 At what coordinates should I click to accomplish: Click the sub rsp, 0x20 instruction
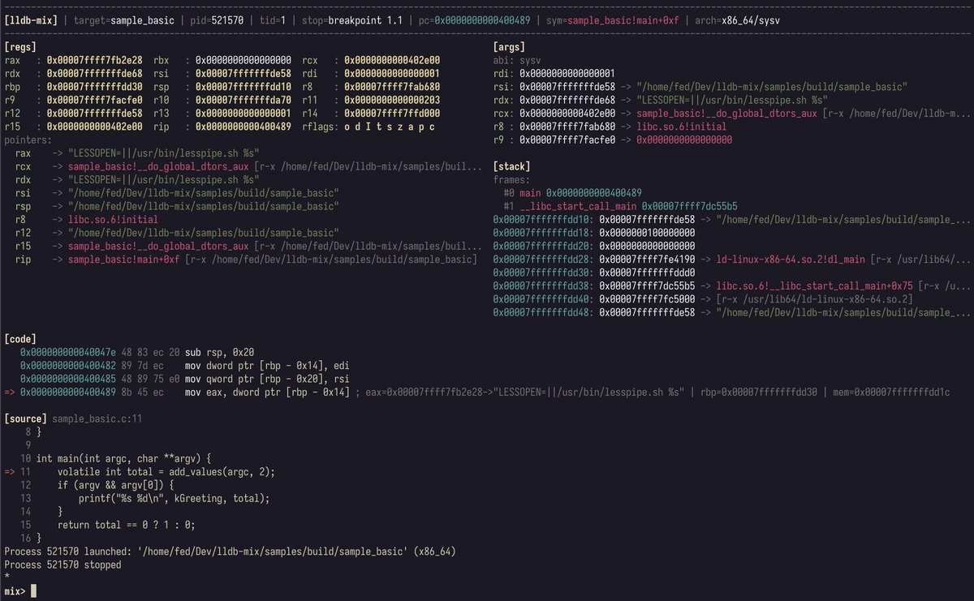click(x=219, y=352)
